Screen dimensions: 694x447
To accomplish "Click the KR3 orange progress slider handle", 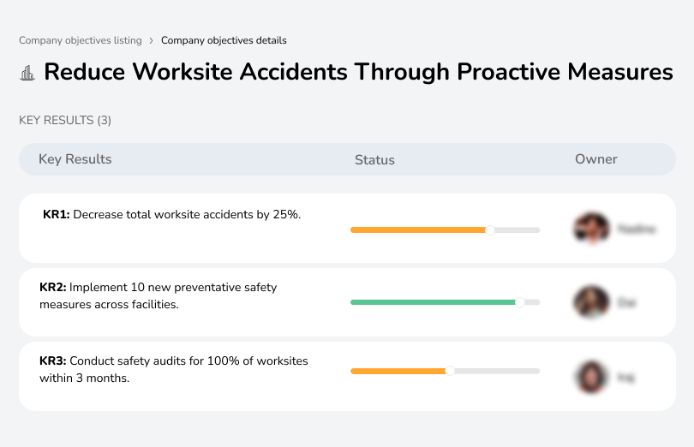I will 450,371.
